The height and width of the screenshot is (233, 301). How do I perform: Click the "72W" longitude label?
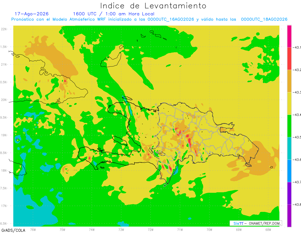coord(150,230)
